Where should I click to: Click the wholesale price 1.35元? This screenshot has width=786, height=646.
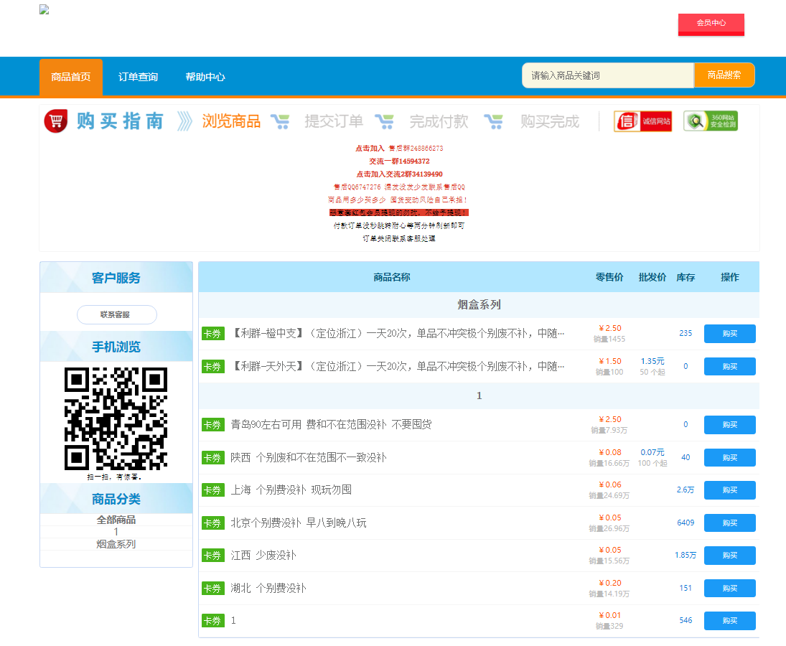click(652, 361)
